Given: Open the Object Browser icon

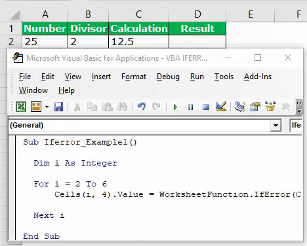Looking at the screenshot, I should [x=270, y=107].
